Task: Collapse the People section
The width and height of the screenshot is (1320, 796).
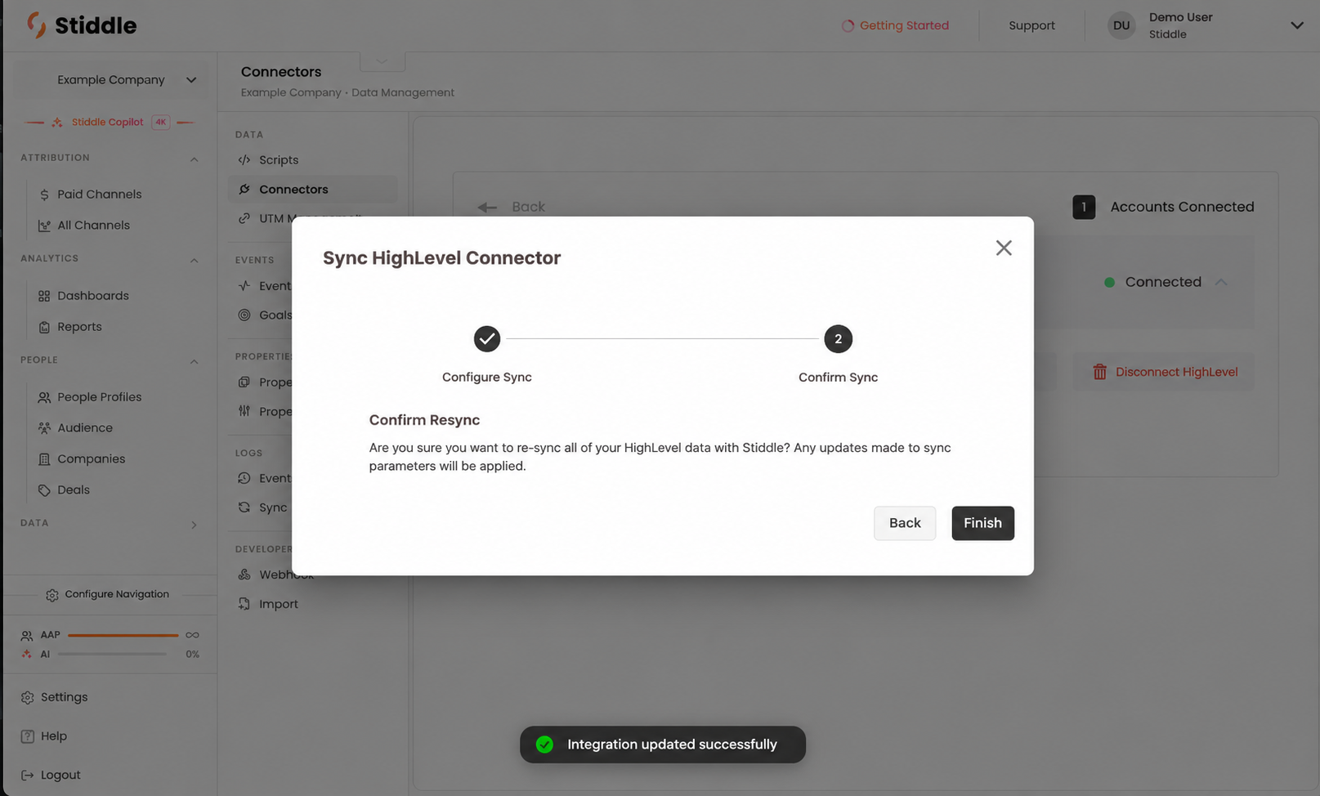Action: coord(194,361)
